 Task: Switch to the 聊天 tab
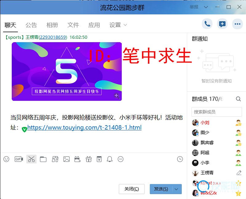coord(10,25)
